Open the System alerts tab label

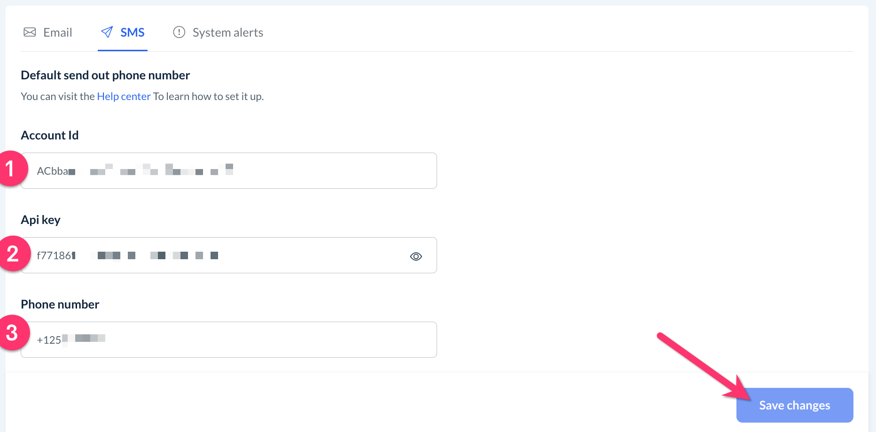click(227, 32)
